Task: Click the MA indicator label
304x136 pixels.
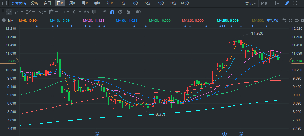Action: coord(11,20)
